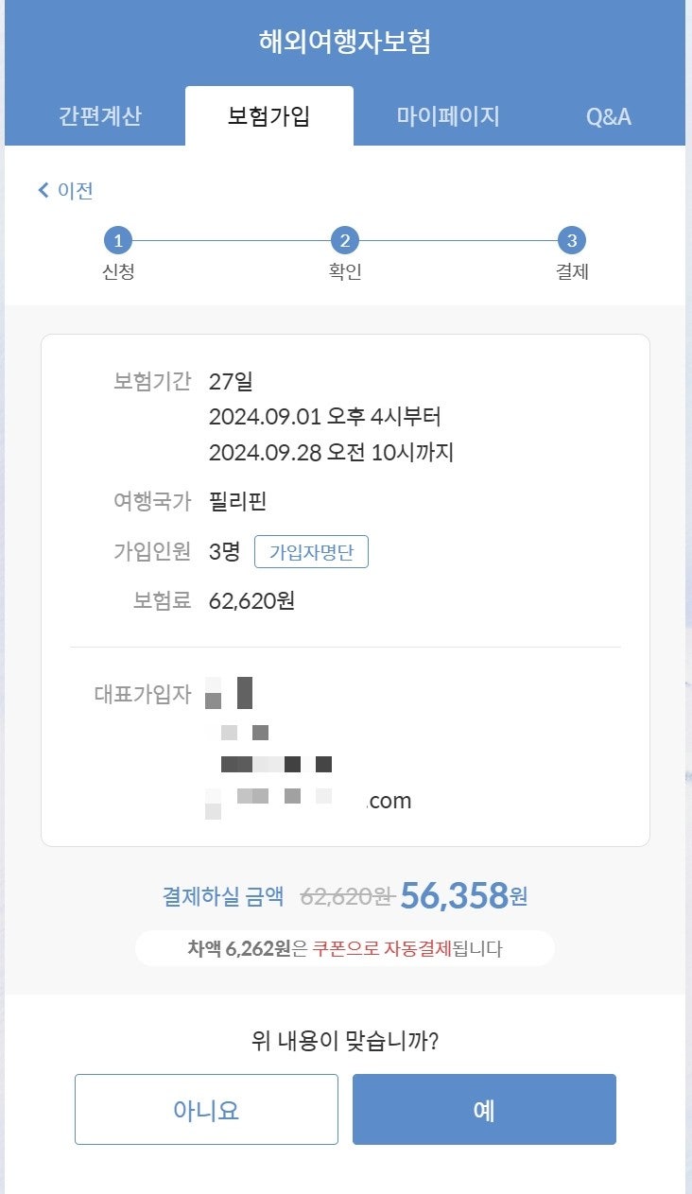Click step 2 circle for 확인
This screenshot has width=692, height=1194.
[344, 240]
